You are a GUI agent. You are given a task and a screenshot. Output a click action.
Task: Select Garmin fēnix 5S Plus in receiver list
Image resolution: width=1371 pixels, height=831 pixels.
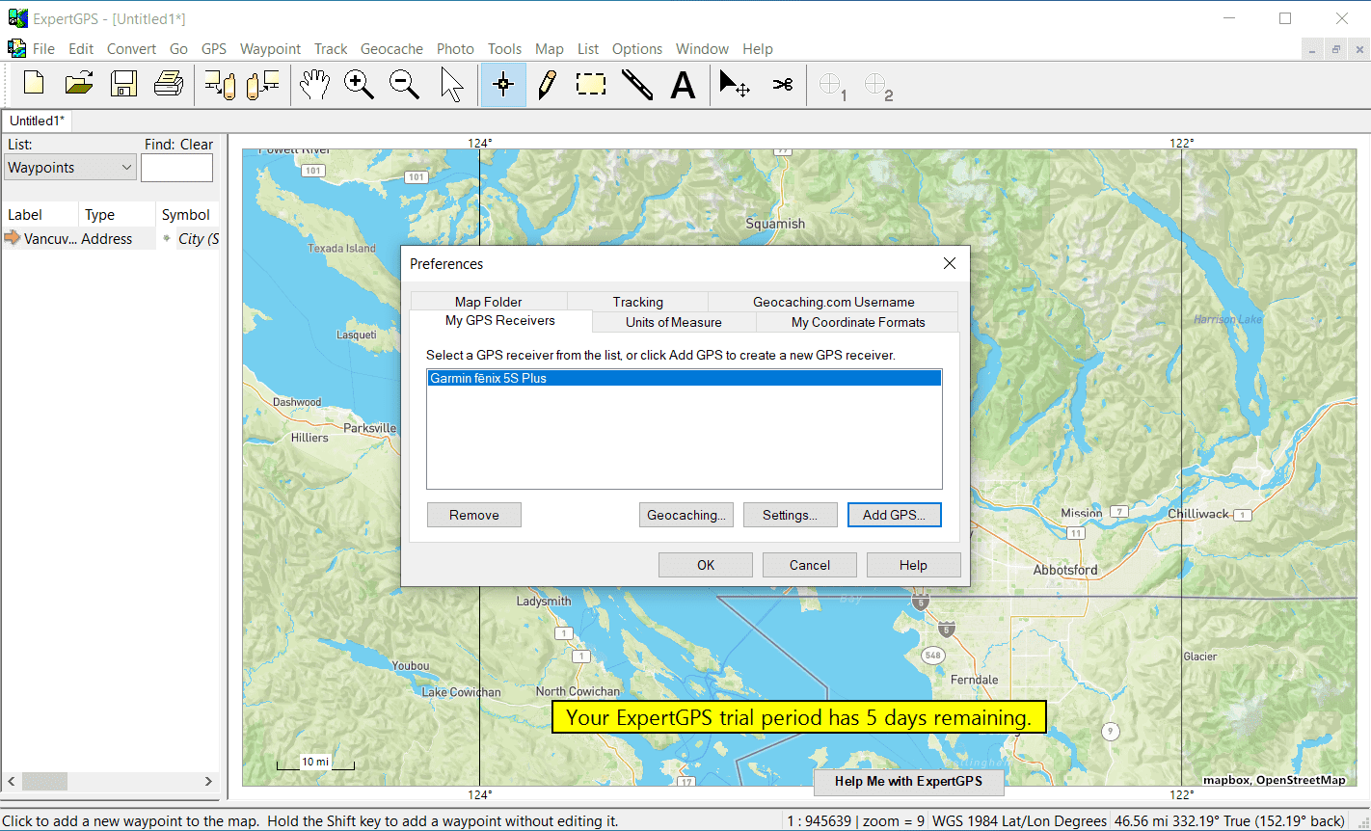coord(684,379)
